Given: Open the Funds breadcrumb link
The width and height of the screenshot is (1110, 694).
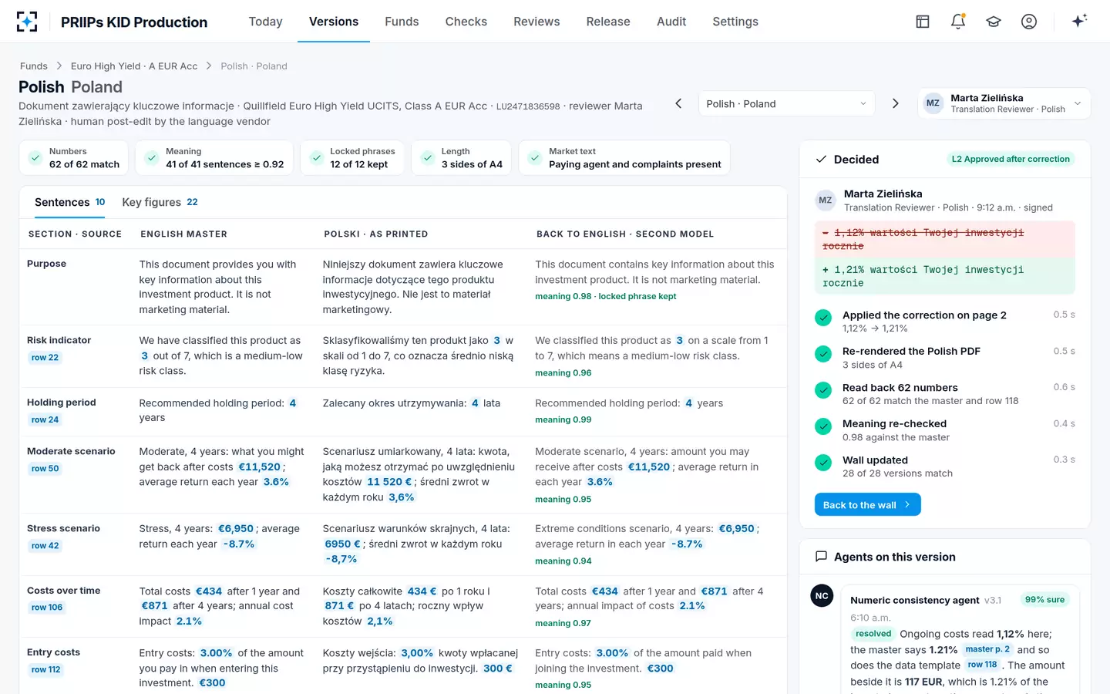Looking at the screenshot, I should click(34, 66).
